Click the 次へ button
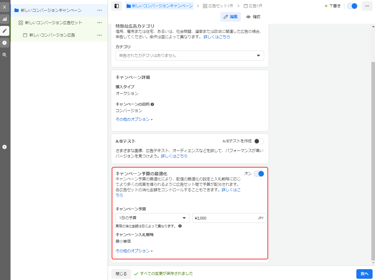This screenshot has width=375, height=280. (x=364, y=274)
